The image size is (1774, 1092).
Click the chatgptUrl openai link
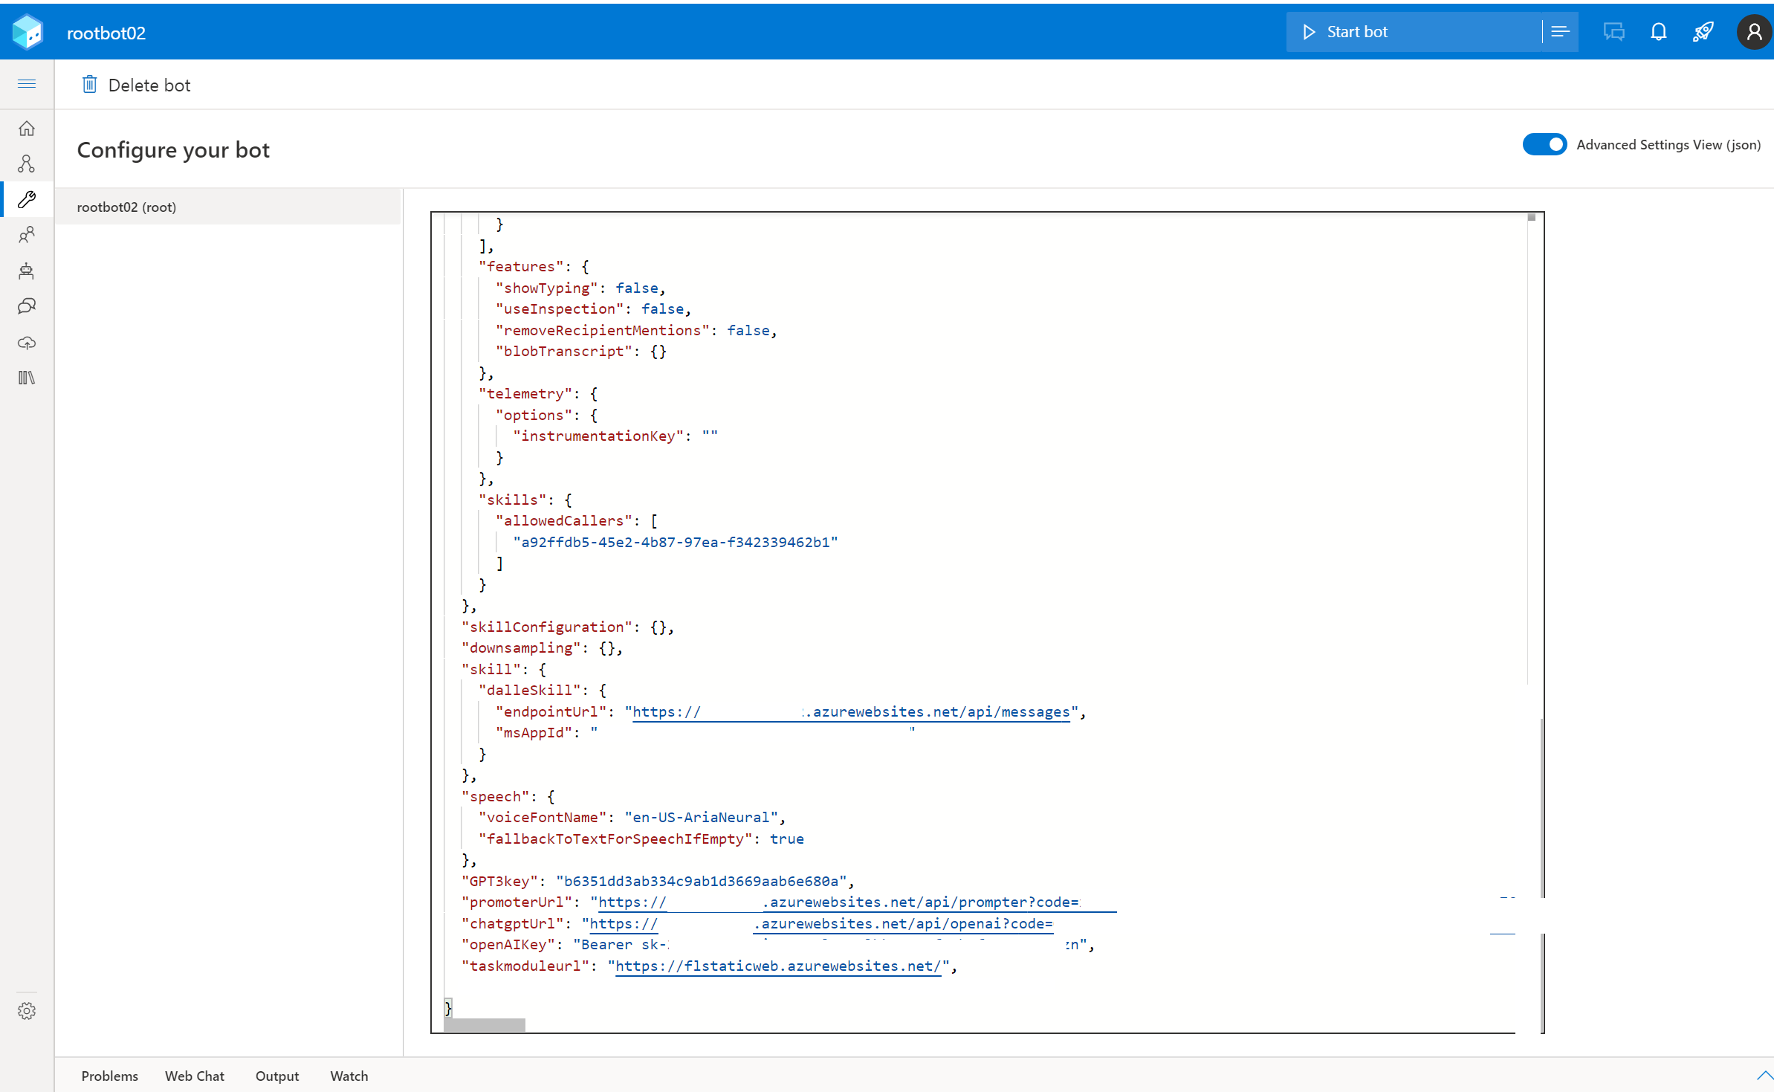coord(821,924)
